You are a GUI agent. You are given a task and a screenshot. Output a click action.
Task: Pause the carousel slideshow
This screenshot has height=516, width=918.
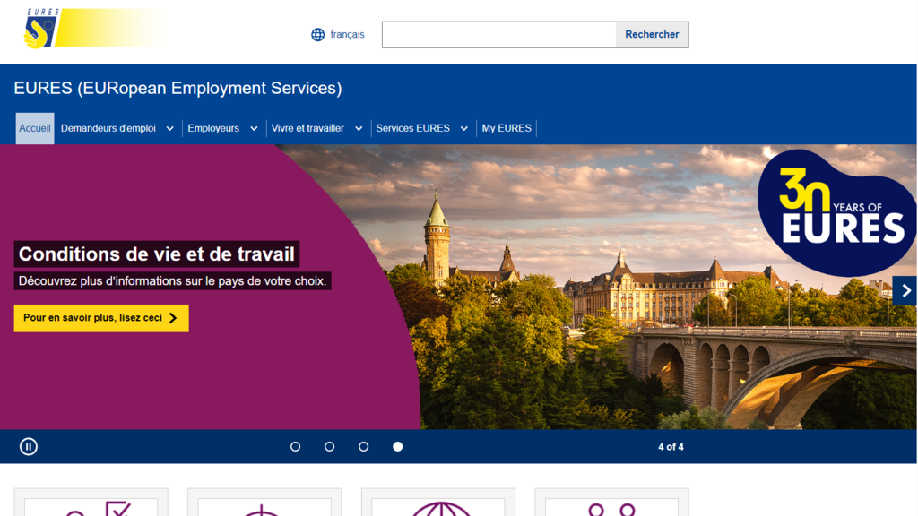[29, 446]
